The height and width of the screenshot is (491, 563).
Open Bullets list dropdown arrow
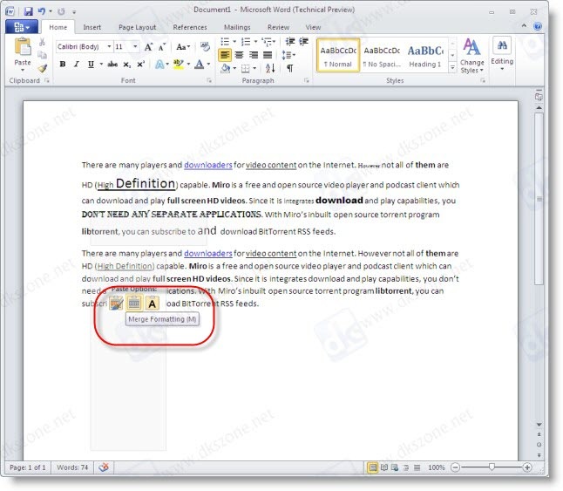pyautogui.click(x=234, y=42)
